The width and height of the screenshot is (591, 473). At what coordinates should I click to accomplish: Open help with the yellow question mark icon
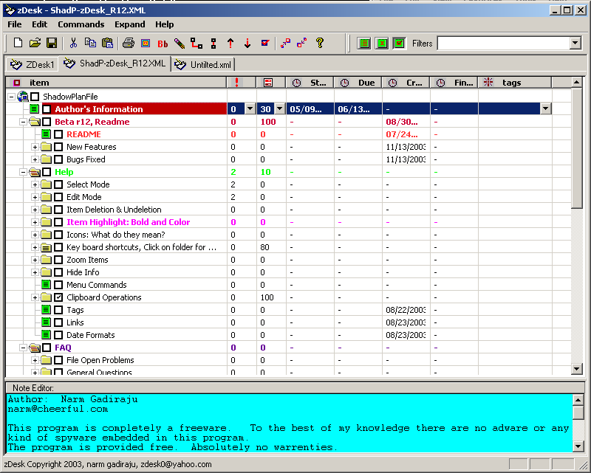pyautogui.click(x=320, y=43)
